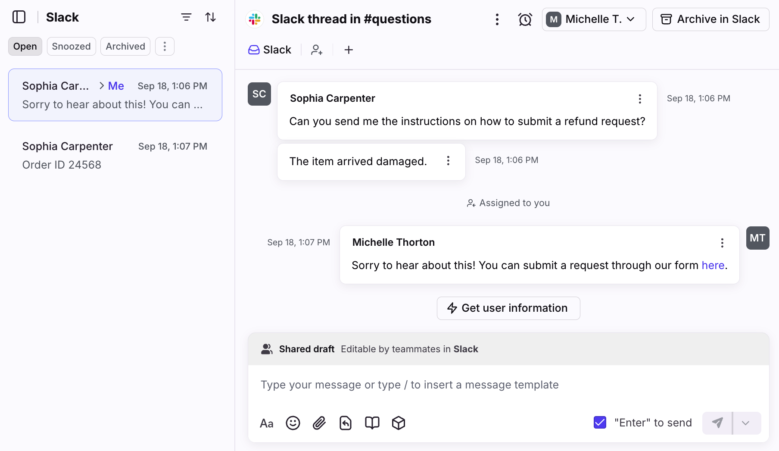This screenshot has width=779, height=451.
Task: Snooze conversation with alarm clock icon
Action: tap(525, 19)
